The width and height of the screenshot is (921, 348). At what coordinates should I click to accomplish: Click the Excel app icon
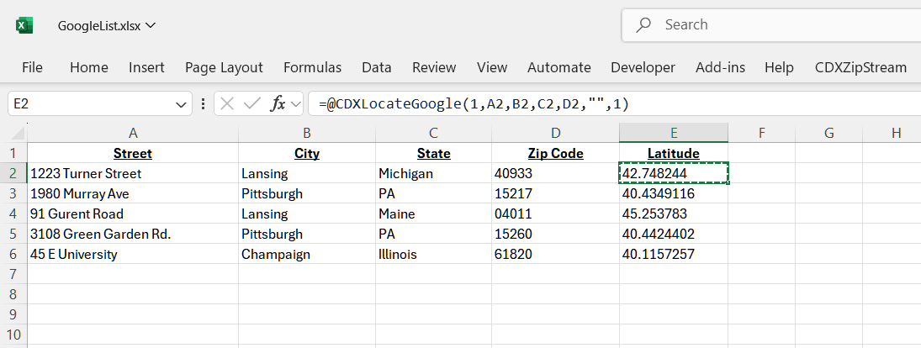(24, 25)
